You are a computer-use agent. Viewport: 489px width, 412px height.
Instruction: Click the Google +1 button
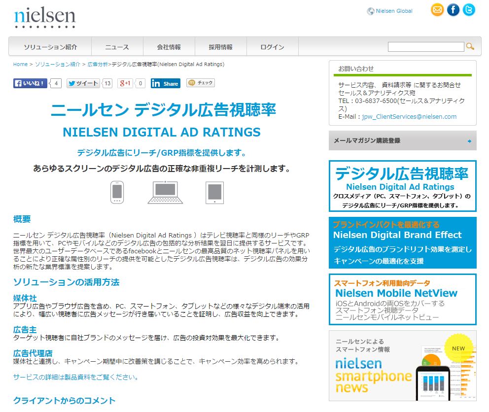click(125, 83)
